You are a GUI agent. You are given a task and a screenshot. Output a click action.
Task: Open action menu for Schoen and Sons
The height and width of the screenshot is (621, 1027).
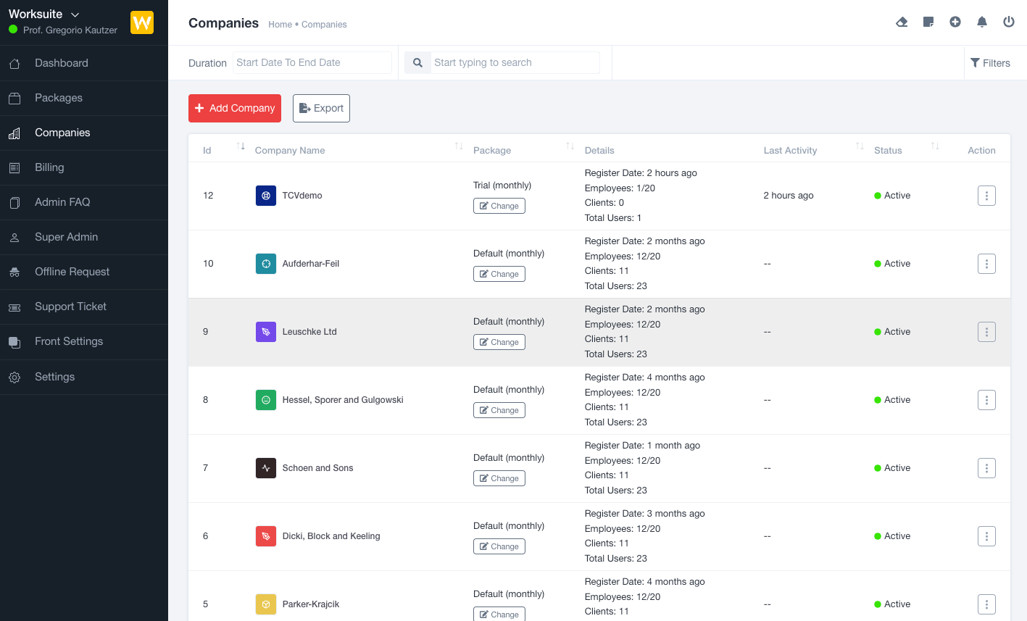tap(986, 468)
